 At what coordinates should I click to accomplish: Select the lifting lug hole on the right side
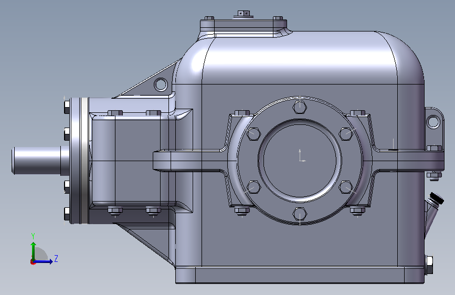pos(433,121)
